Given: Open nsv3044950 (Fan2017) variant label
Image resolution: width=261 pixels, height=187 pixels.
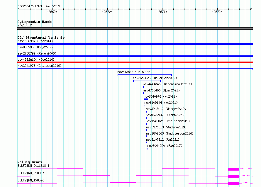Looking at the screenshot, I should point(165,146).
